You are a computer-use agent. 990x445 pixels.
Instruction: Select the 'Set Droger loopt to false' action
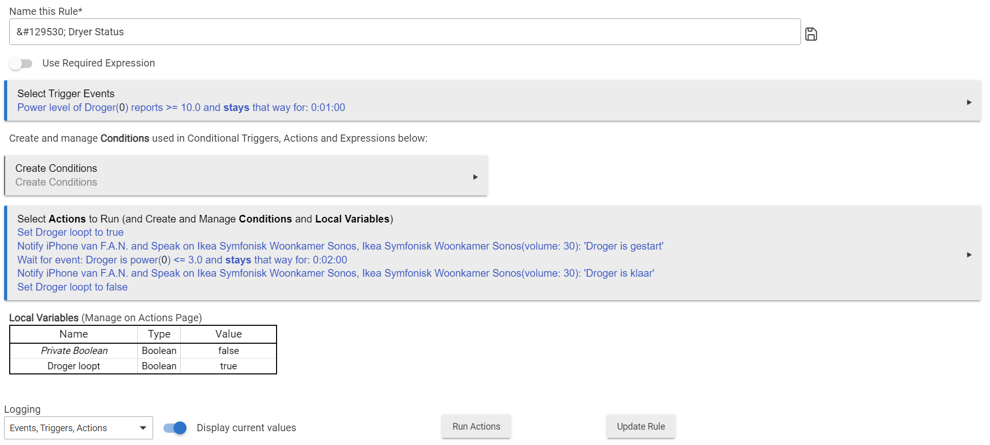point(72,287)
